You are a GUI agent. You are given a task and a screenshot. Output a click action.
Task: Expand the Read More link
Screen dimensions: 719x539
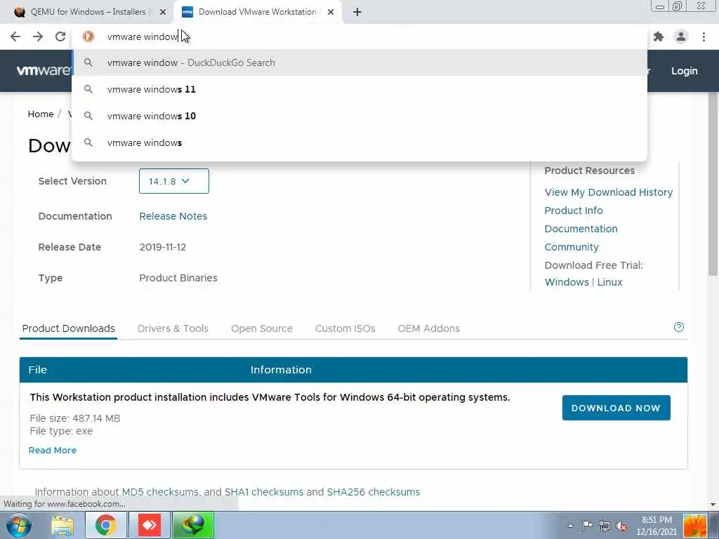pyautogui.click(x=52, y=451)
